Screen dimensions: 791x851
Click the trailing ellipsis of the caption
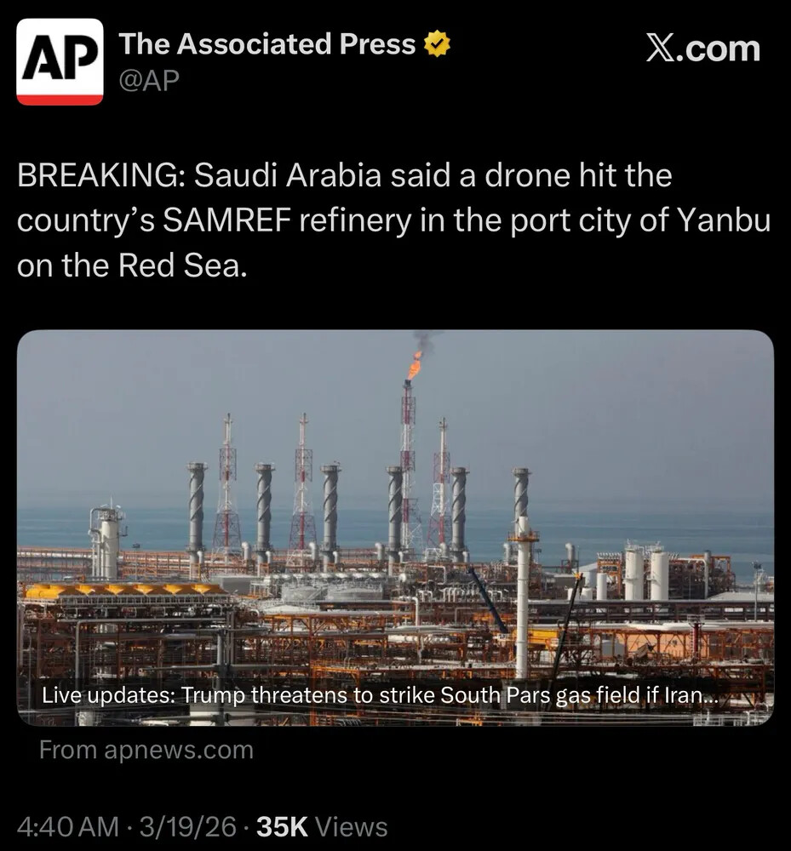tap(710, 697)
